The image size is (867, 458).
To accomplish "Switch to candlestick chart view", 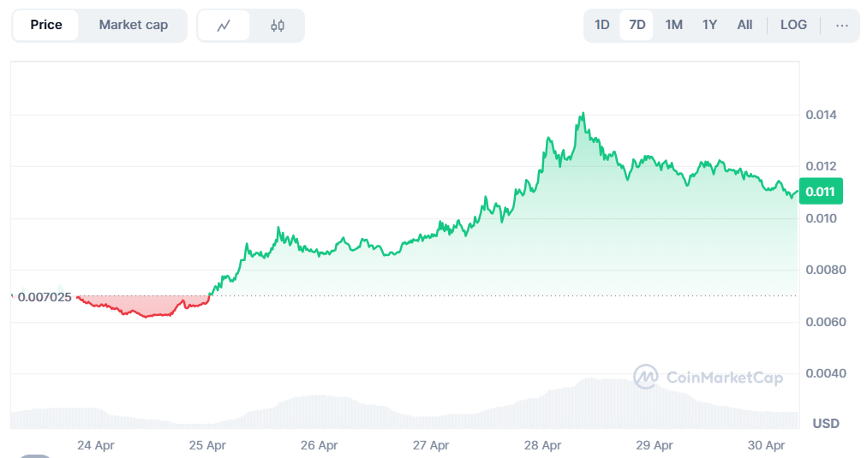I will point(277,26).
